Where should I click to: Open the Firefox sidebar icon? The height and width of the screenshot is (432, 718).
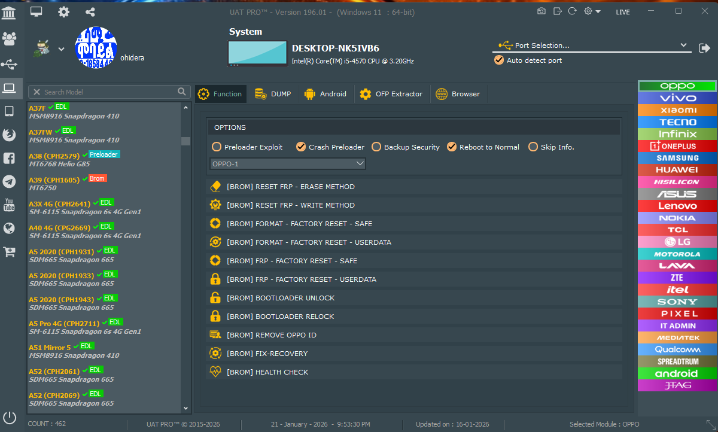coord(9,135)
